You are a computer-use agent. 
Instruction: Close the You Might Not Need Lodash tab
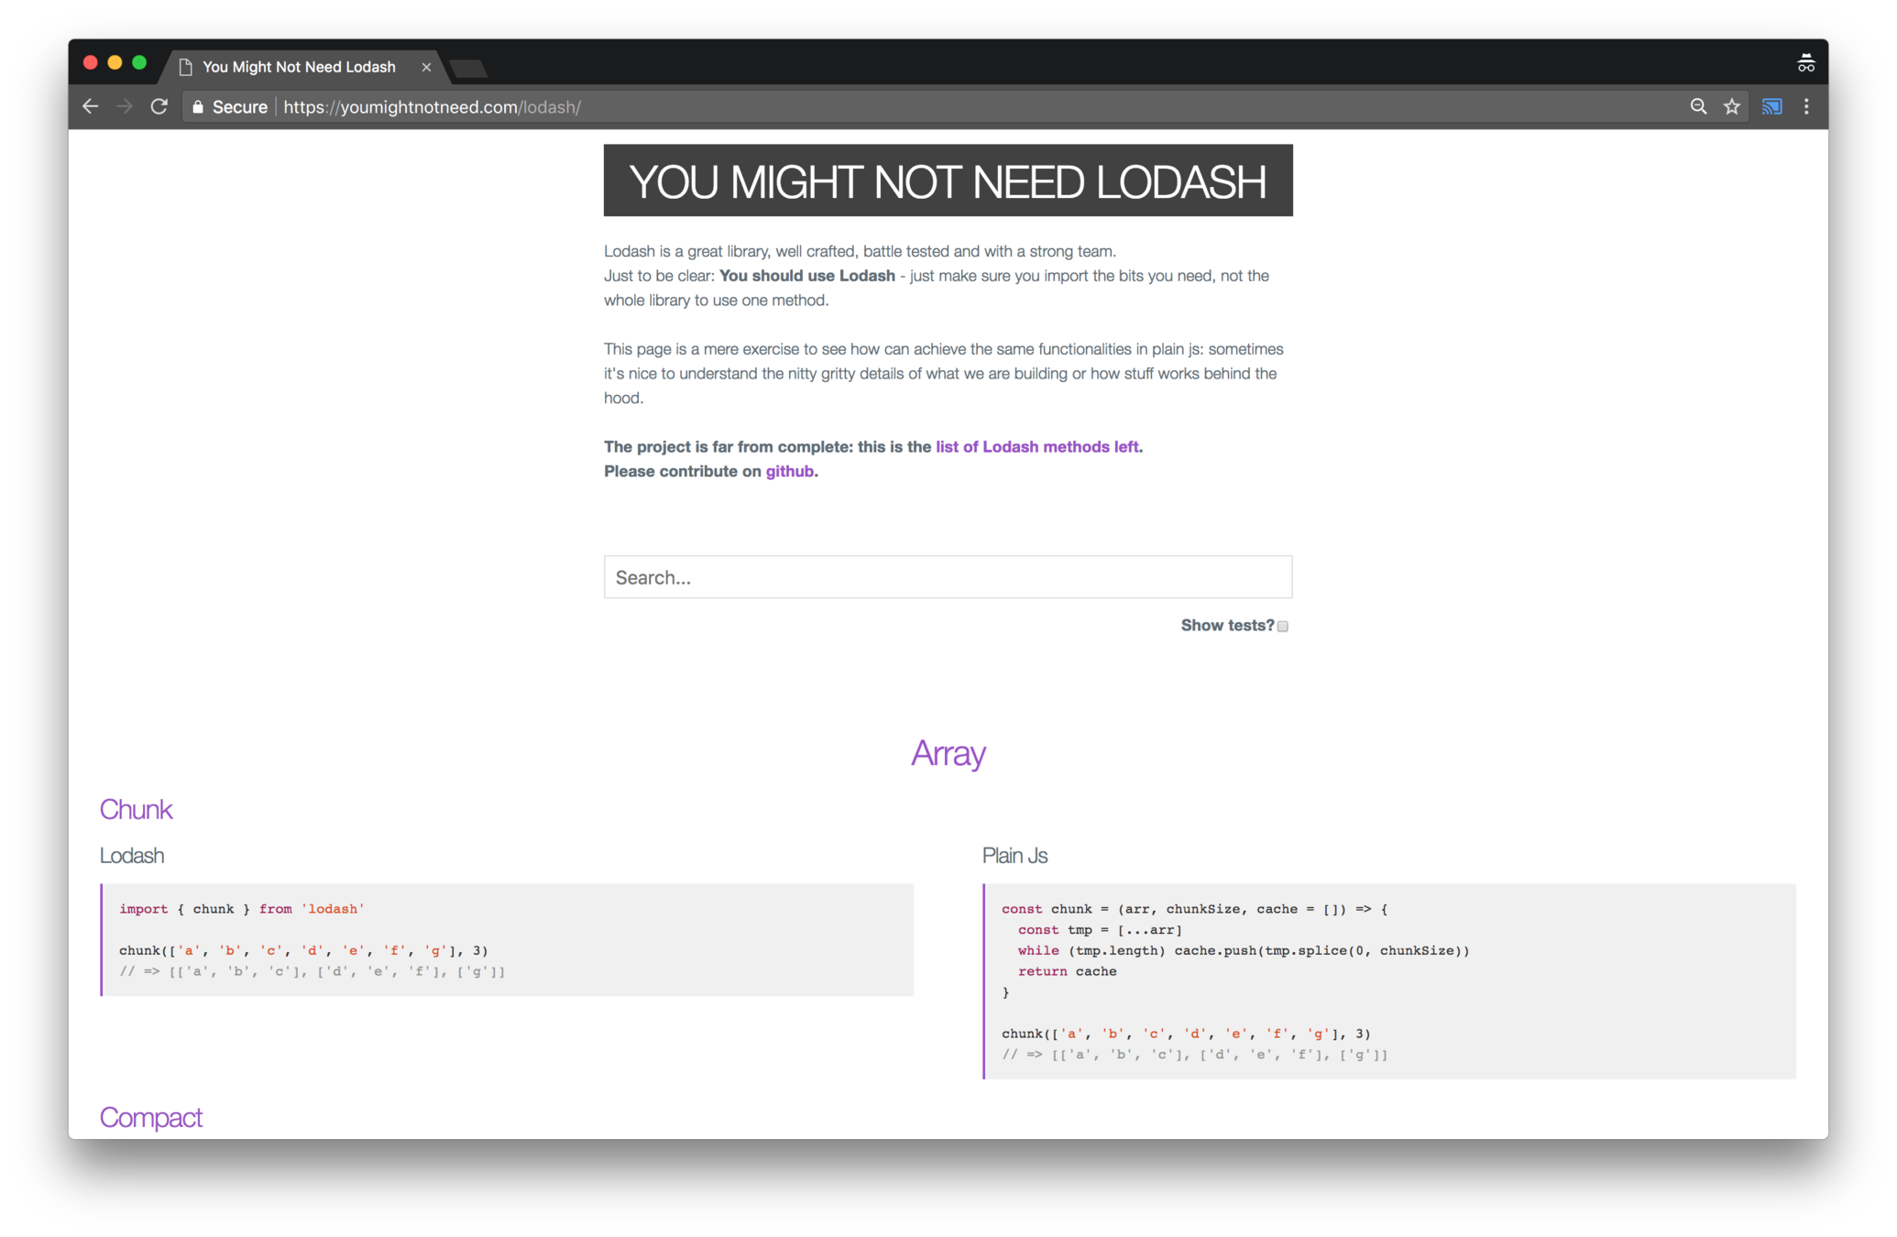[426, 67]
